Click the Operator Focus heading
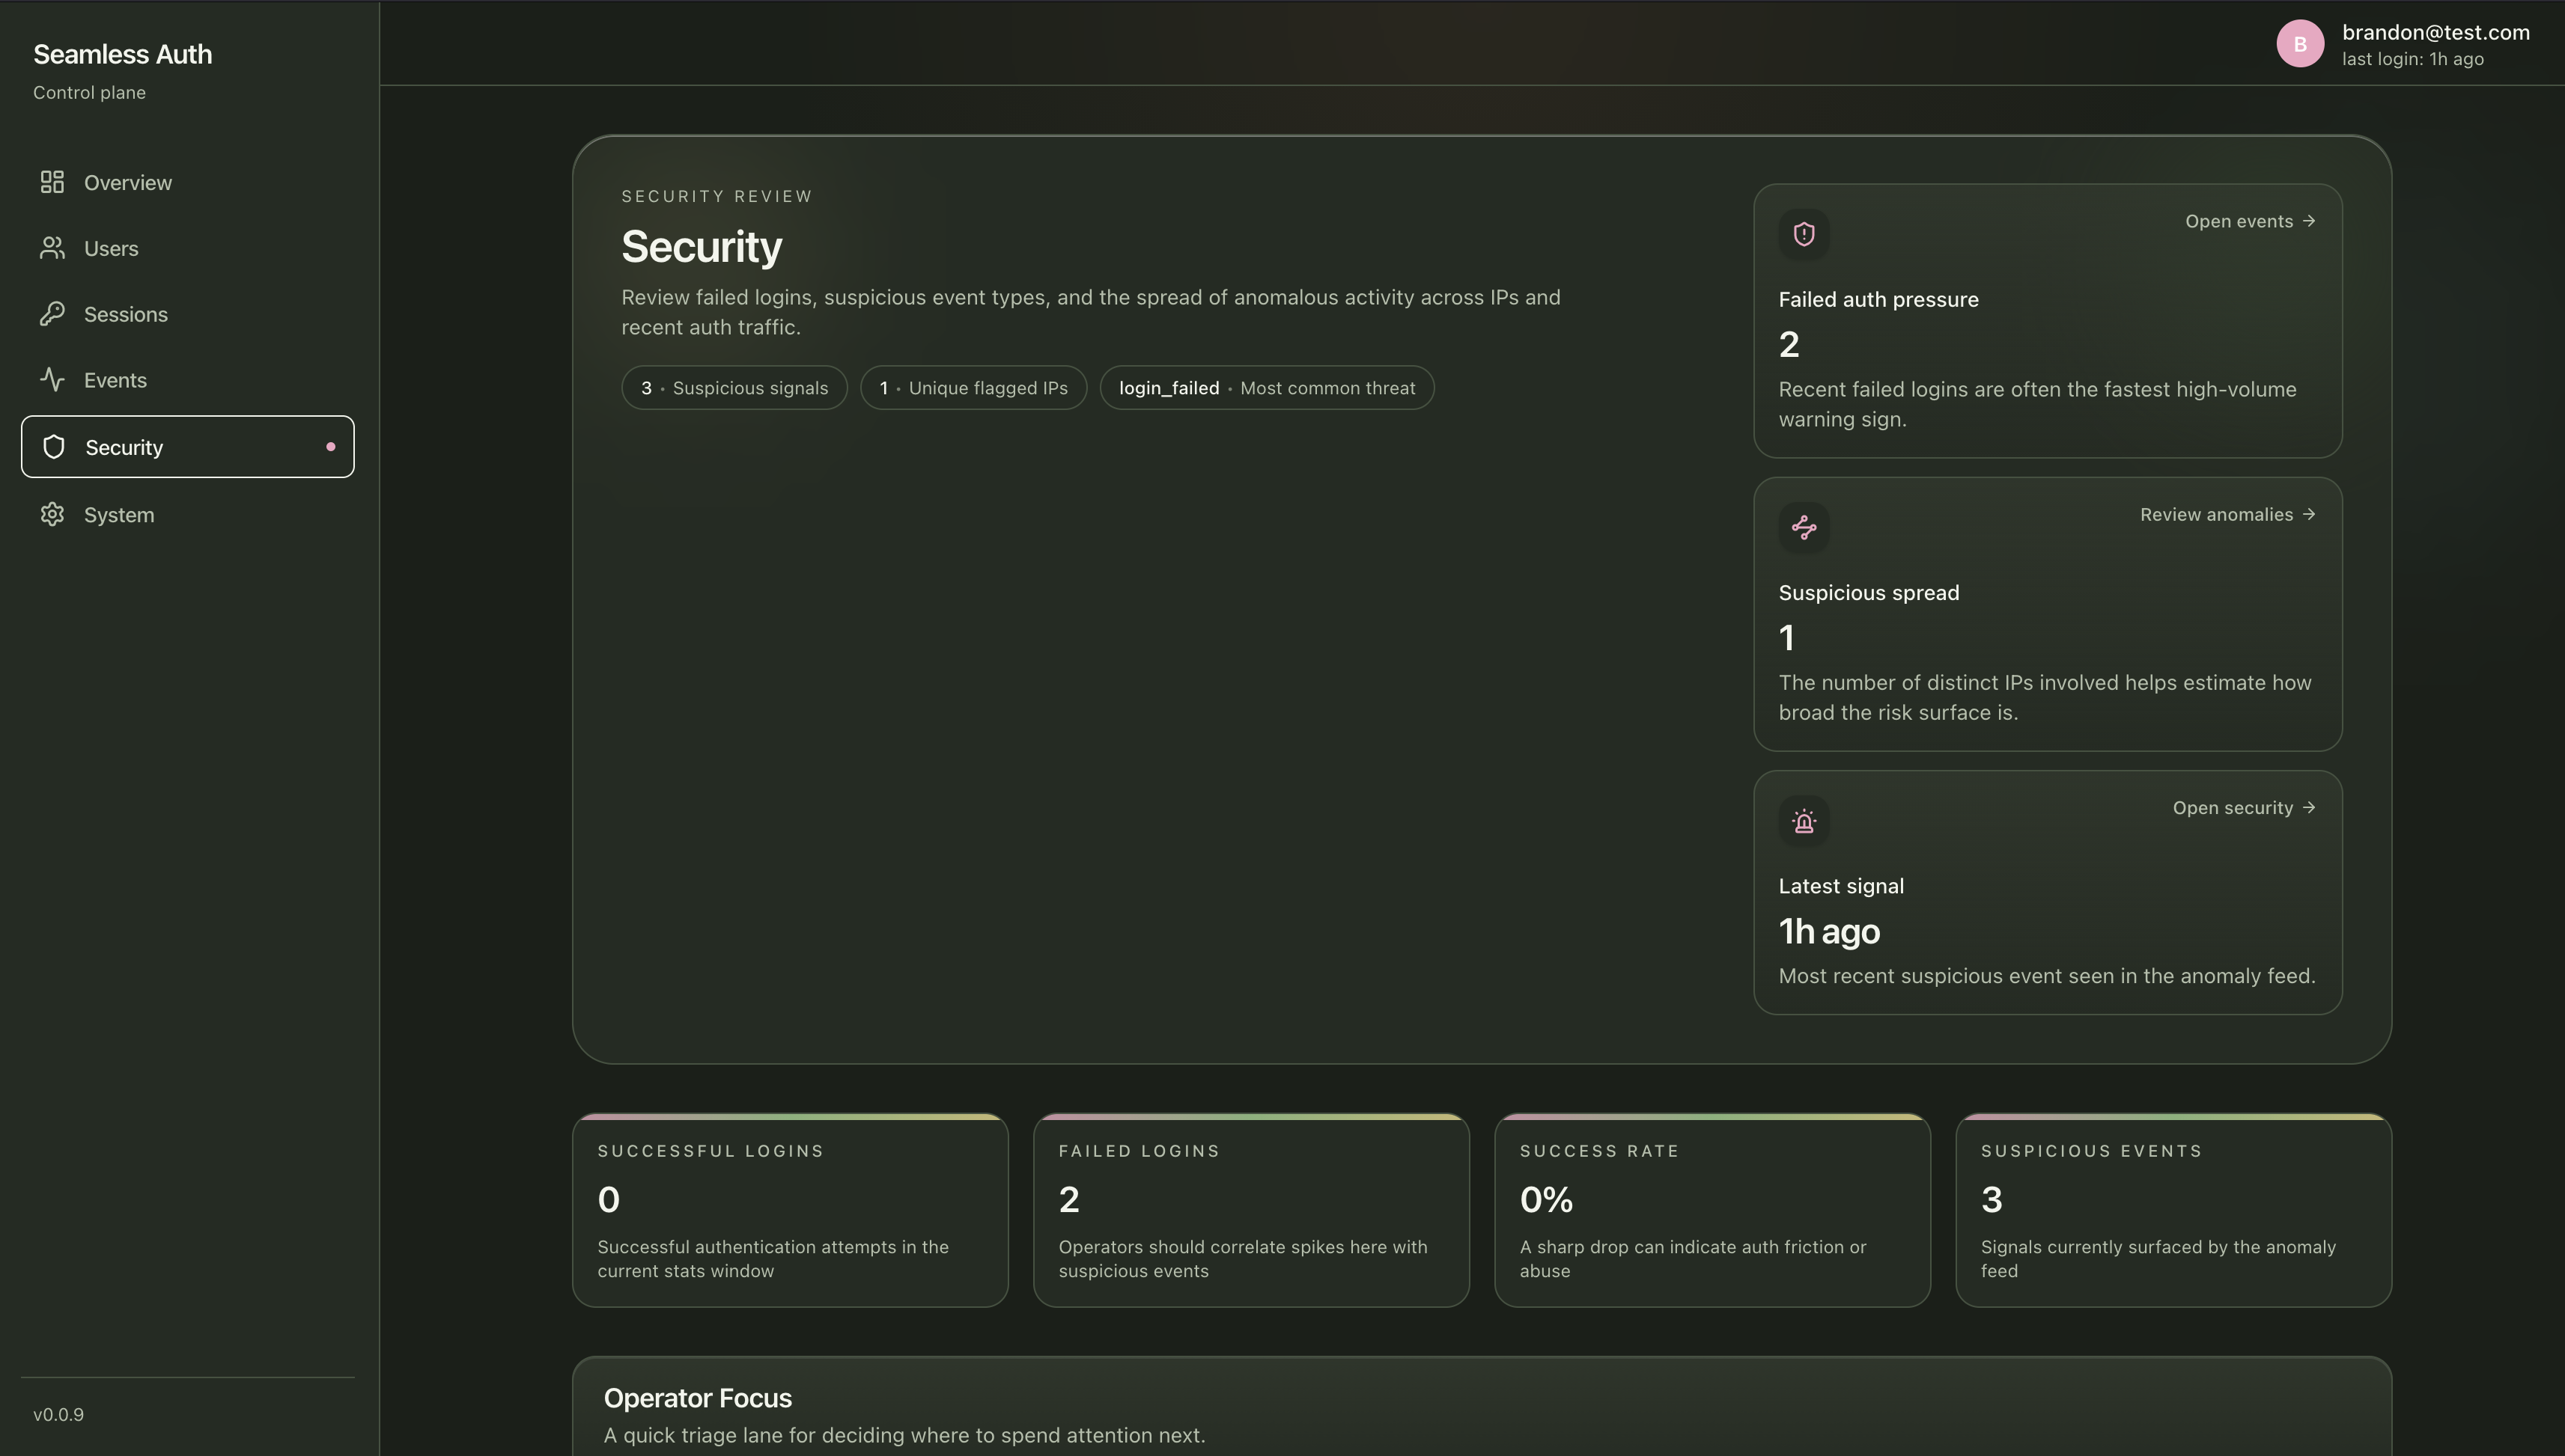2565x1456 pixels. tap(697, 1398)
